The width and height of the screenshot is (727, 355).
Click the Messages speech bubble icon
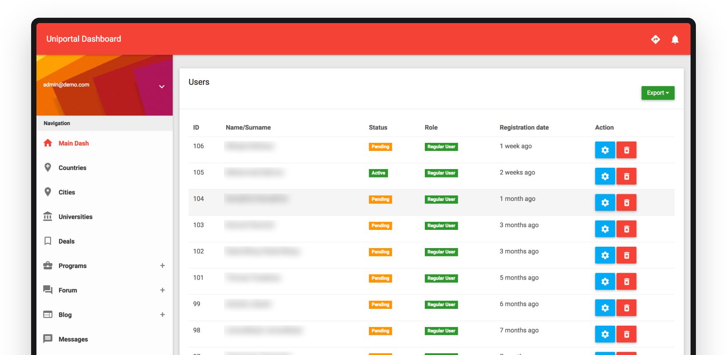48,339
